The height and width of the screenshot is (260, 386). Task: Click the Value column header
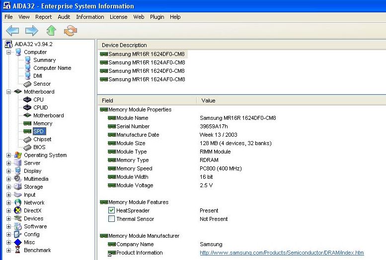[208, 101]
